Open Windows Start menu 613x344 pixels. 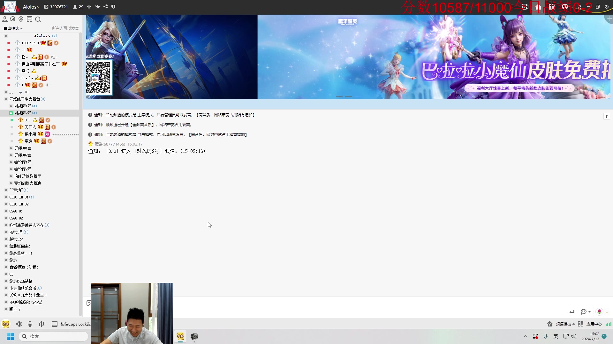[10, 336]
